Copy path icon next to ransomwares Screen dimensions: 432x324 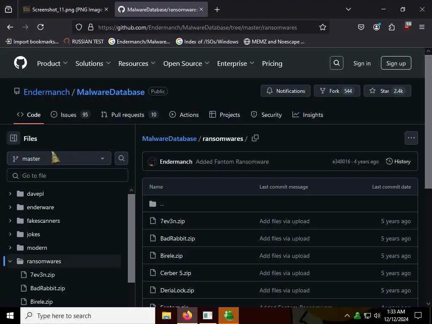pyautogui.click(x=255, y=138)
